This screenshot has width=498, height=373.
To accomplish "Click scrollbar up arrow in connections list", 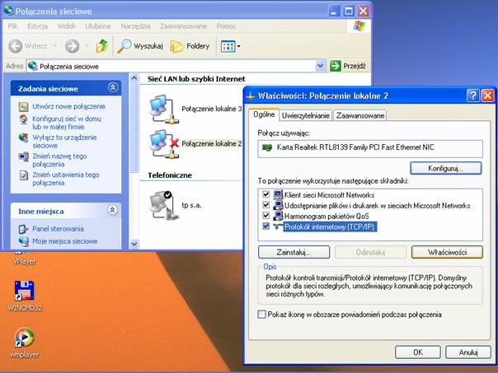I will 134,78.
